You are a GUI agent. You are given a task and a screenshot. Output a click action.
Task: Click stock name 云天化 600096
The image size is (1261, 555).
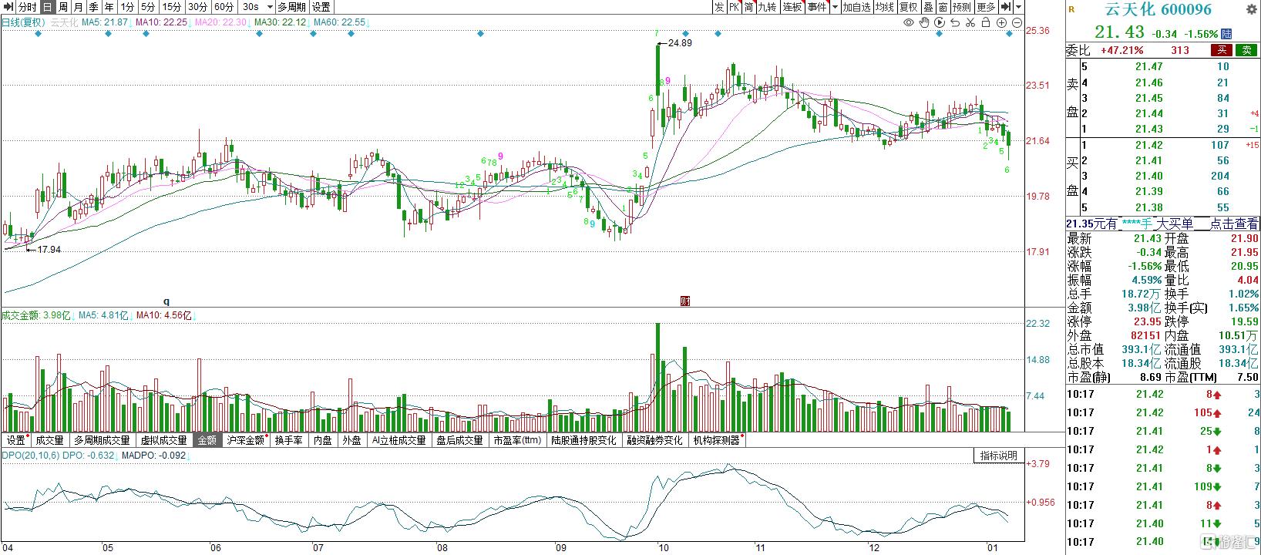coord(1158,9)
